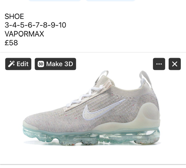Place cursor in the SHOE text line
The width and height of the screenshot is (186, 168).
point(14,16)
